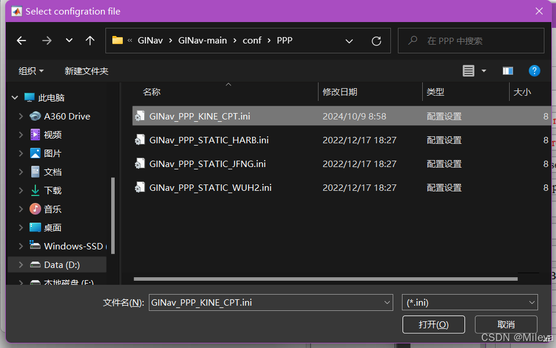Viewport: 556px width, 348px height.
Task: Expand the 视频 tree node
Action: pyautogui.click(x=21, y=135)
